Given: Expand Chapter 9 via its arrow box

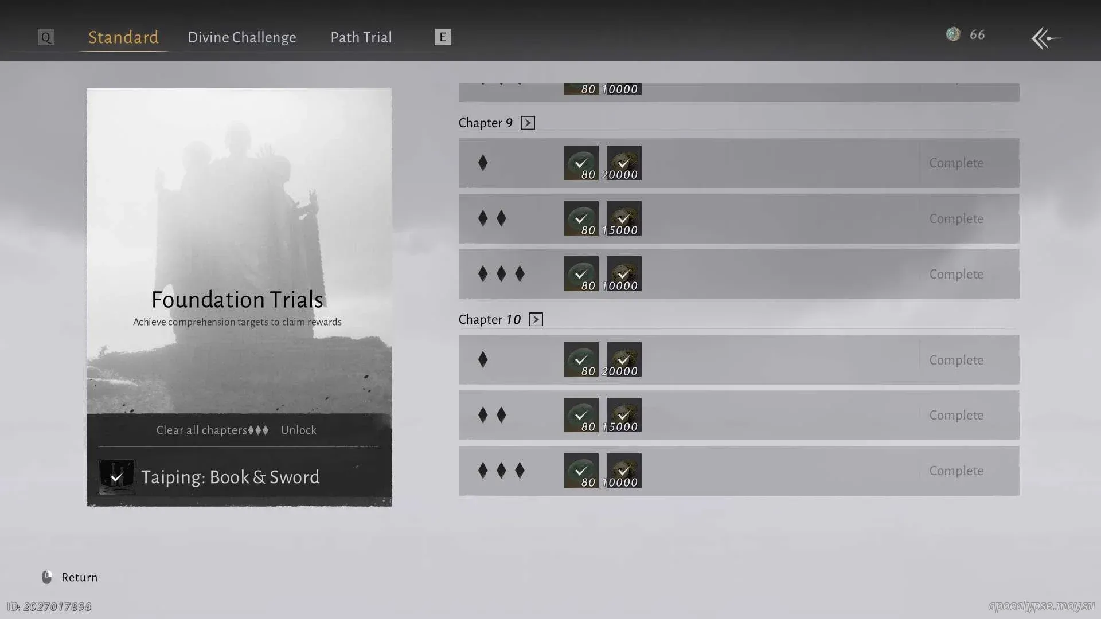Looking at the screenshot, I should click(528, 123).
